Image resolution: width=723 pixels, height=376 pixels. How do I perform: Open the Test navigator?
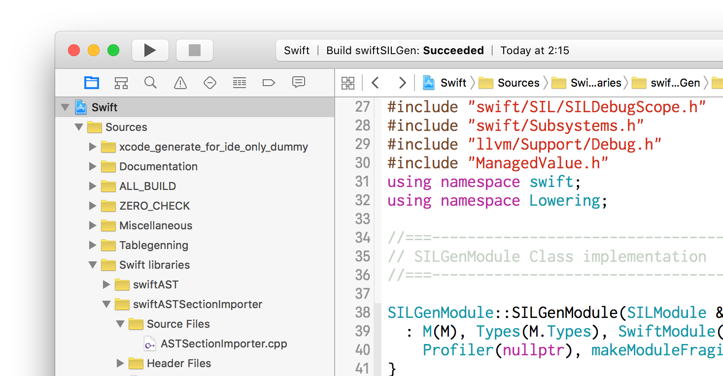[x=210, y=83]
